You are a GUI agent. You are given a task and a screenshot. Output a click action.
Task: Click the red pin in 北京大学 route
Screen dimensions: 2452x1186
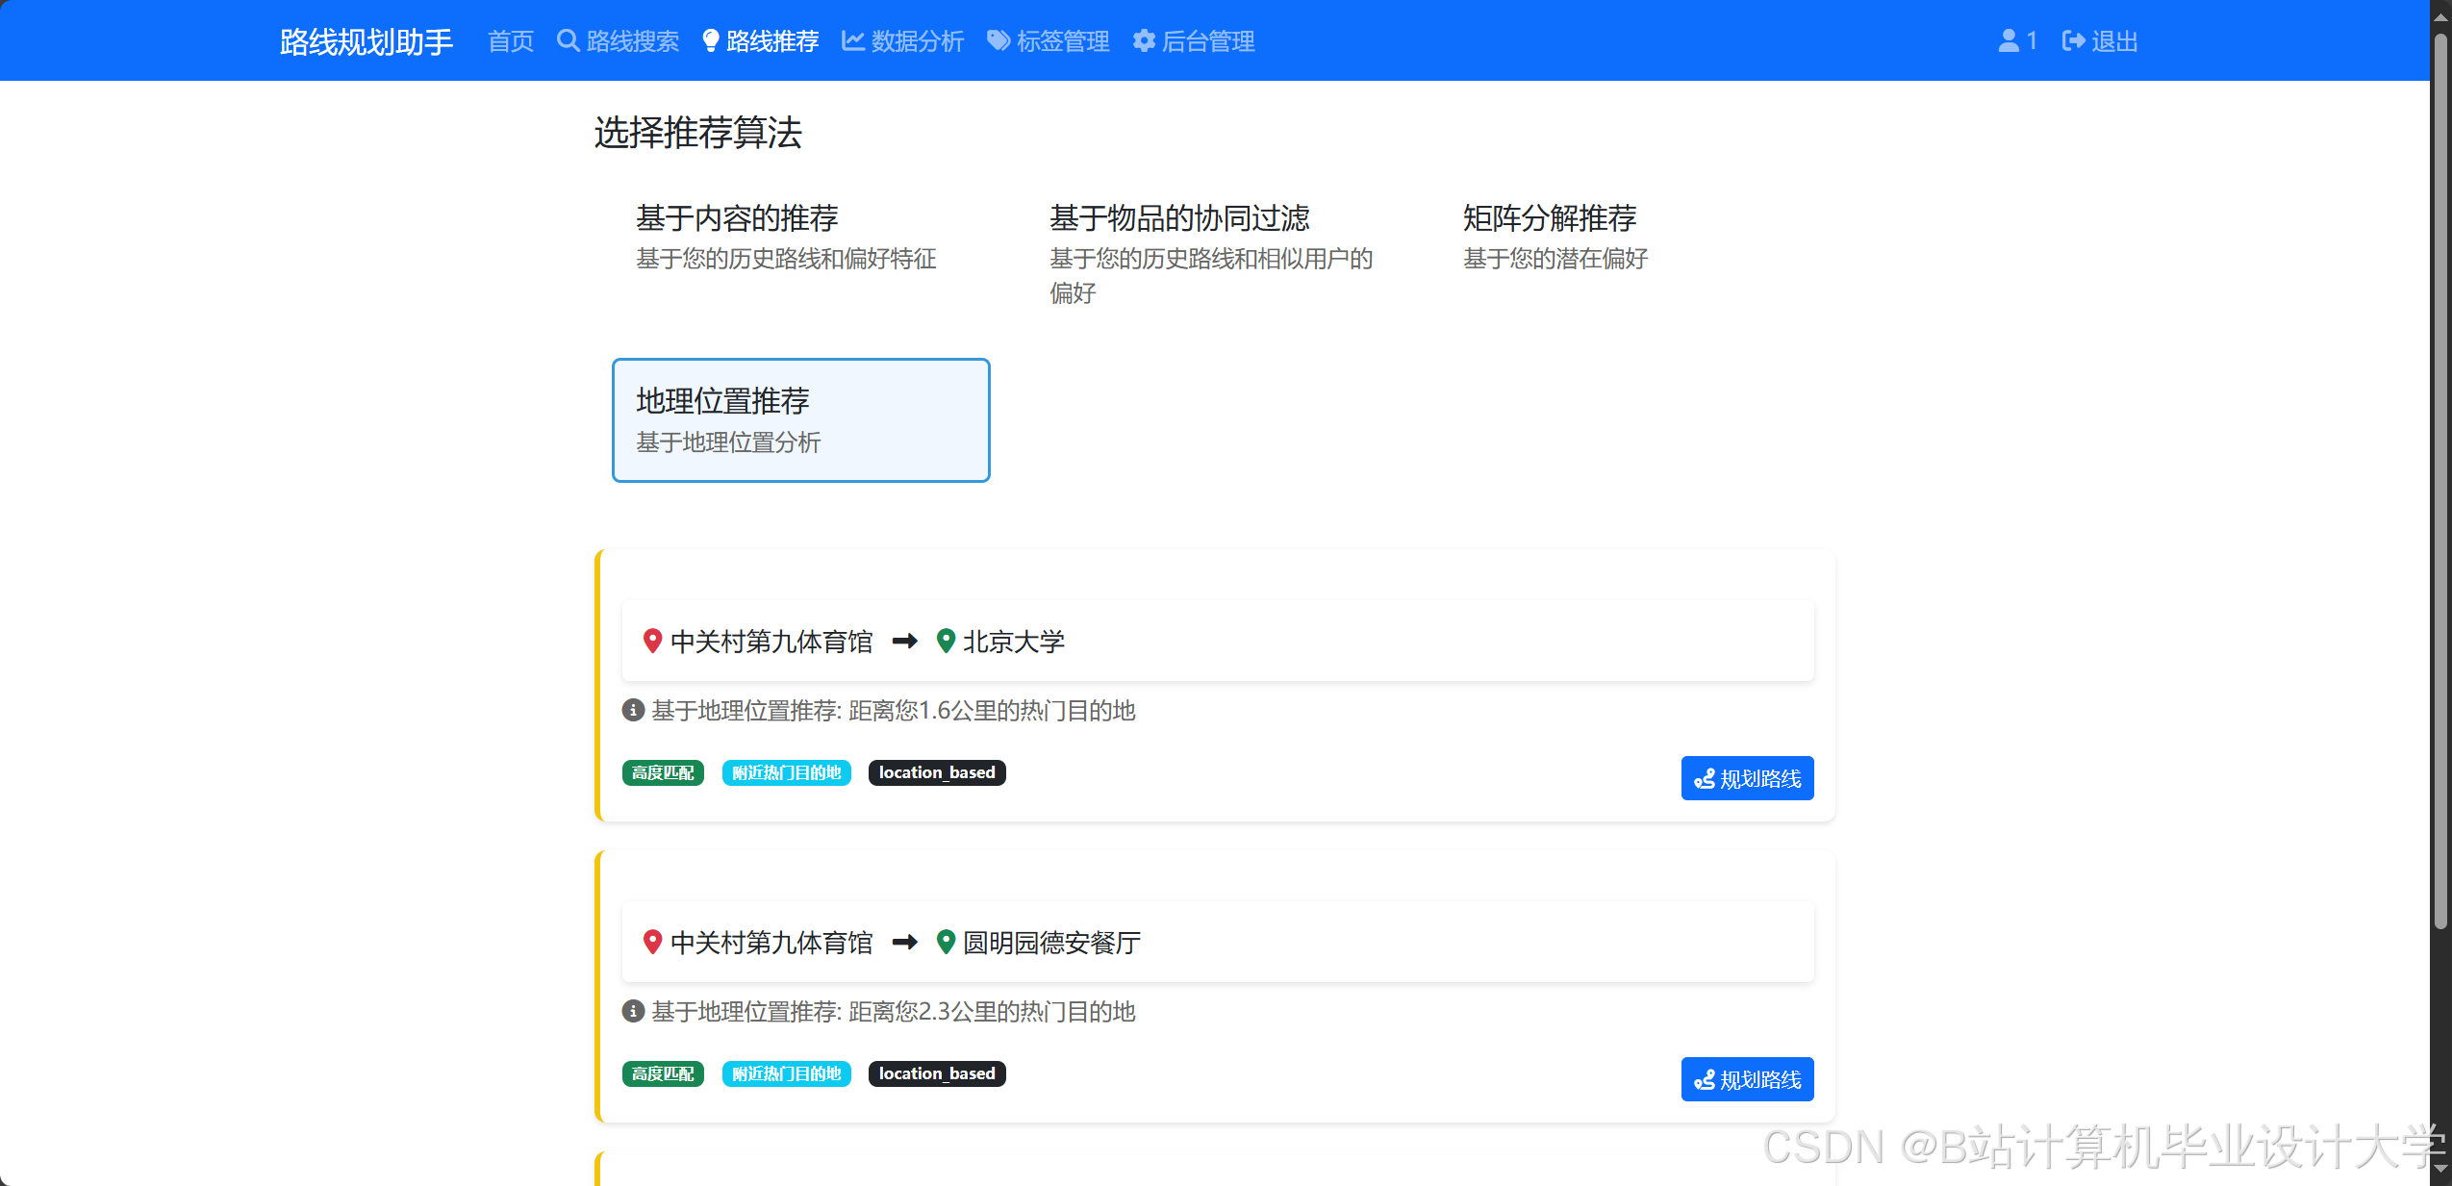click(x=652, y=641)
